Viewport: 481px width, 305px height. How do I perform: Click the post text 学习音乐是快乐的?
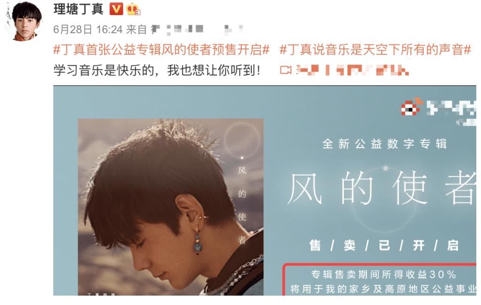pyautogui.click(x=103, y=70)
